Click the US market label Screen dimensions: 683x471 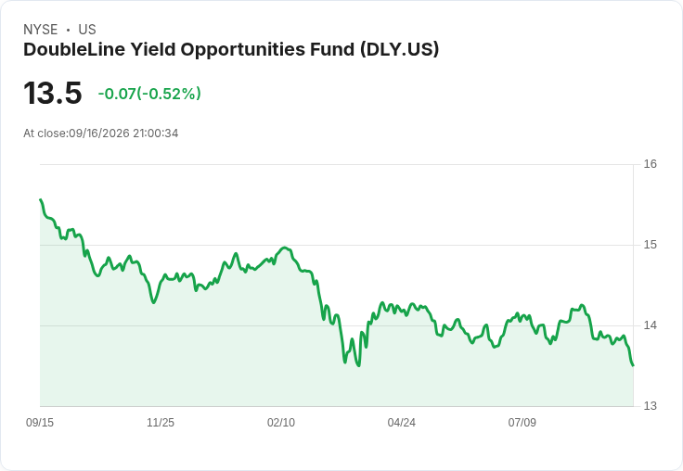87,30
